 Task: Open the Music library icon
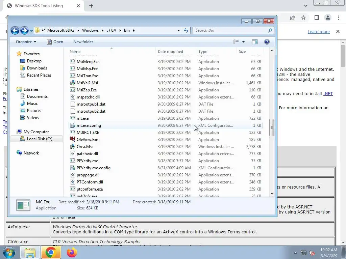pyautogui.click(x=23, y=104)
